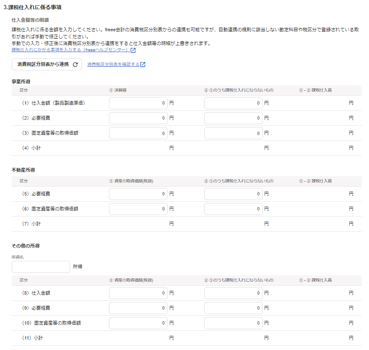Focus 決算額 field for (3) 固定資産等の取得価額
The width and height of the screenshot is (369, 350).
138,133
